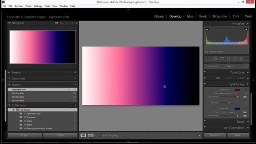This screenshot has height=144, width=256.
Task: Select the Adjustment Brush tool
Action: [x=244, y=59]
